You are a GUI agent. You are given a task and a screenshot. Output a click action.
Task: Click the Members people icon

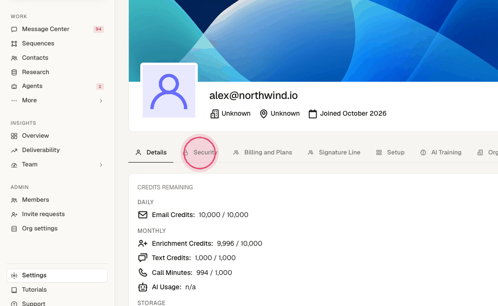click(x=14, y=200)
